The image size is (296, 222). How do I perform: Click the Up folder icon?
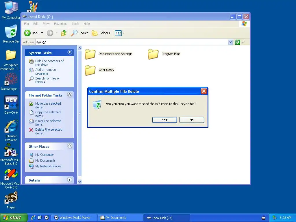pyautogui.click(x=64, y=33)
